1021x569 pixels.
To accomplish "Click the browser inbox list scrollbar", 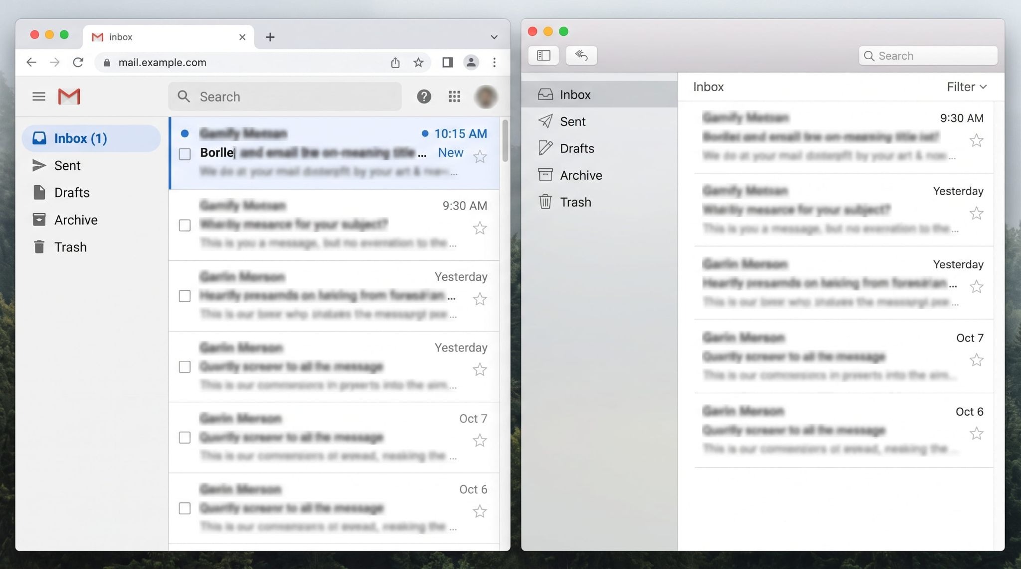I will (x=505, y=141).
